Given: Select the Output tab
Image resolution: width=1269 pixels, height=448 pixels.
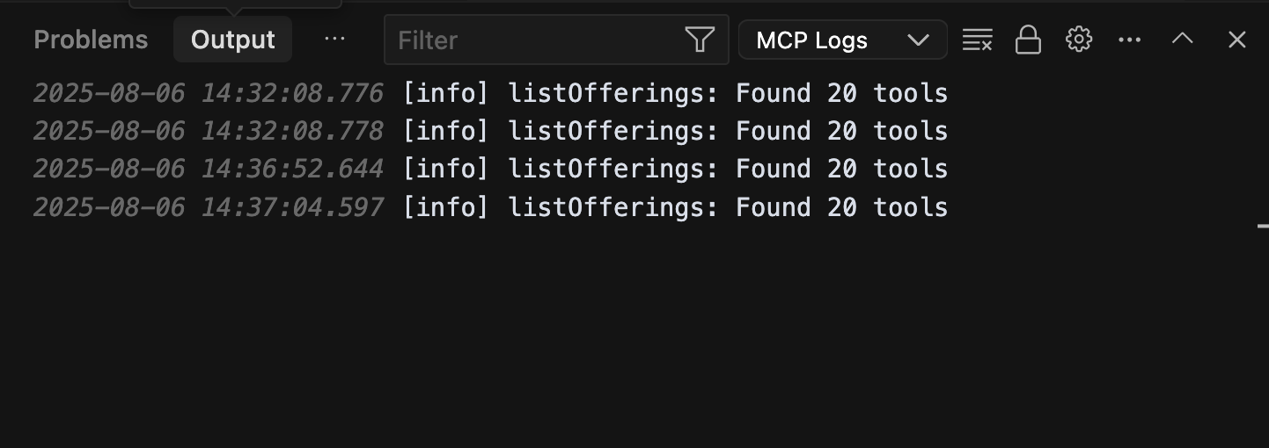Looking at the screenshot, I should (232, 40).
